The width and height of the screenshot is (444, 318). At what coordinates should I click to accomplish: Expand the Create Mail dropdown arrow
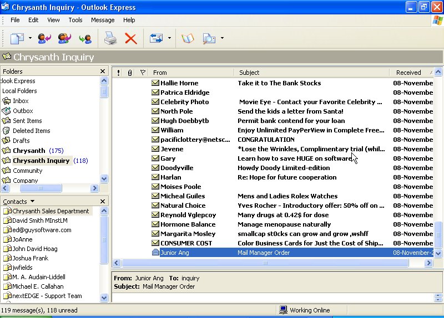(29, 38)
